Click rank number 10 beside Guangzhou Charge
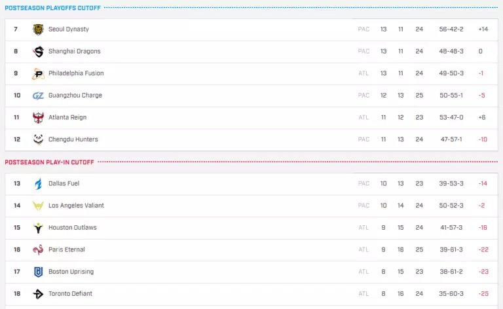This screenshot has height=309, width=503. click(x=17, y=96)
